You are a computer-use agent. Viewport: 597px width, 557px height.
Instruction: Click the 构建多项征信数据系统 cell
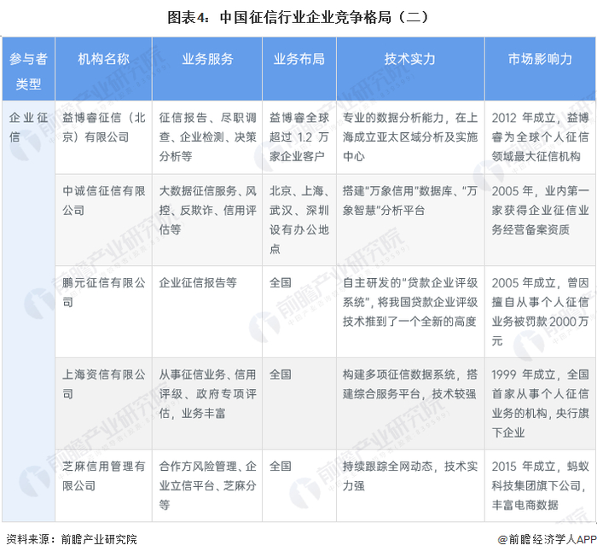(410, 403)
